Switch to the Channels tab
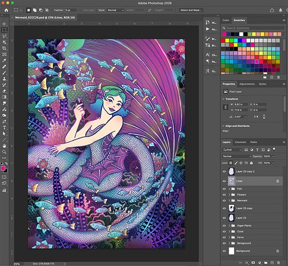The image size is (288, 266). click(241, 142)
